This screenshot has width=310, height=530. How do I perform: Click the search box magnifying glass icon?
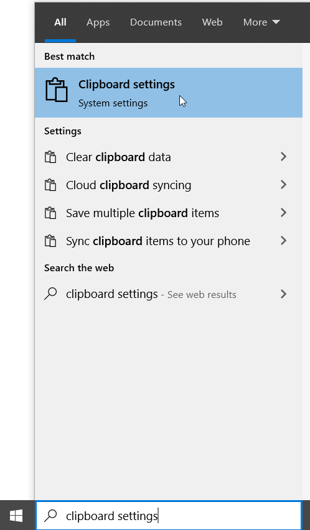click(x=50, y=516)
